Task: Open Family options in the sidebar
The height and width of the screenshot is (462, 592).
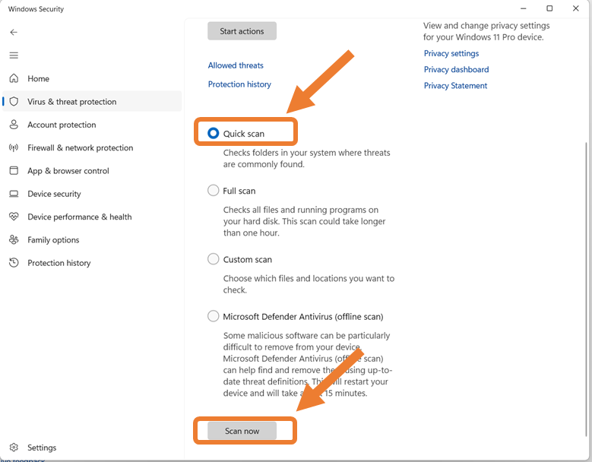Action: pos(53,240)
